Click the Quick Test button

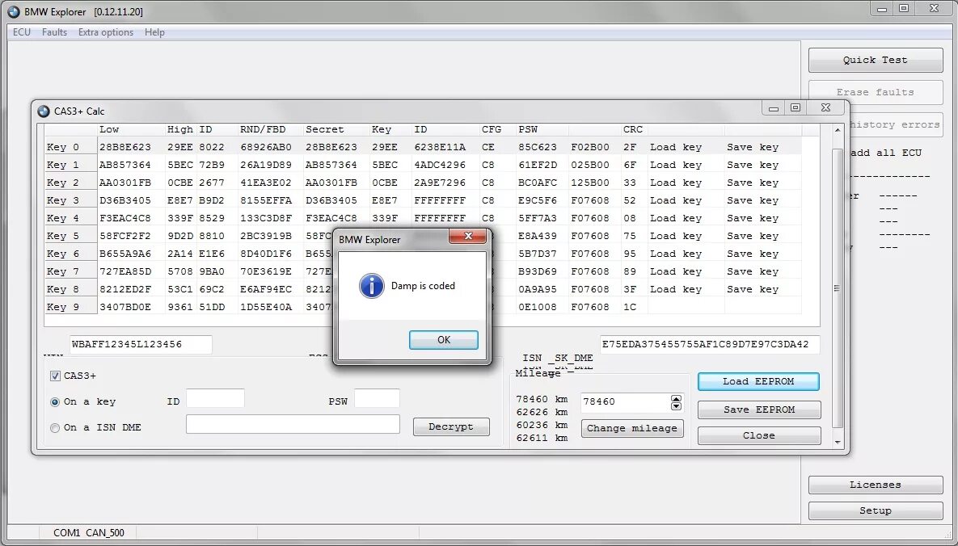[x=876, y=60]
